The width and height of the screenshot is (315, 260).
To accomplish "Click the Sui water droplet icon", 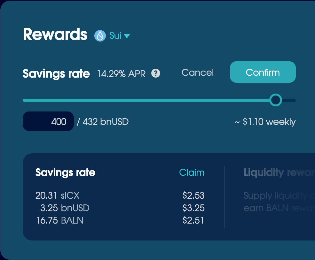I will (x=100, y=36).
